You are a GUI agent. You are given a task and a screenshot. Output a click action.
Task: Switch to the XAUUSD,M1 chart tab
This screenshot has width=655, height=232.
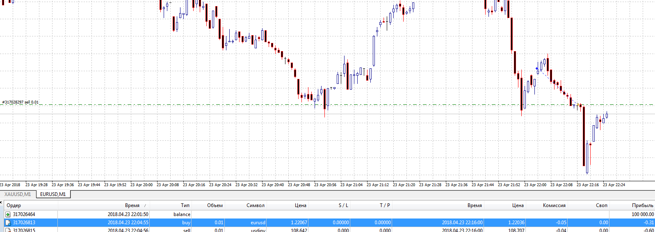[18, 194]
